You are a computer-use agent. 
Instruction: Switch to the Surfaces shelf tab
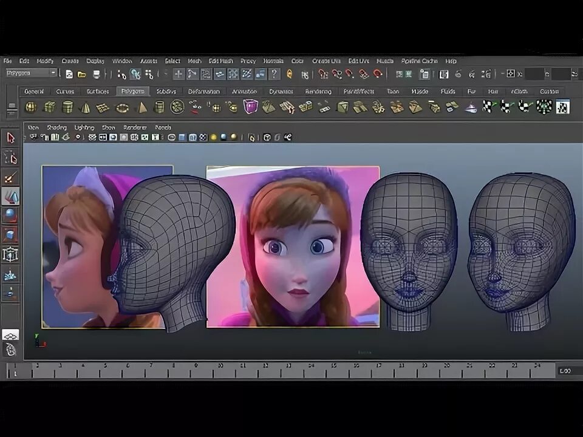[x=98, y=92]
